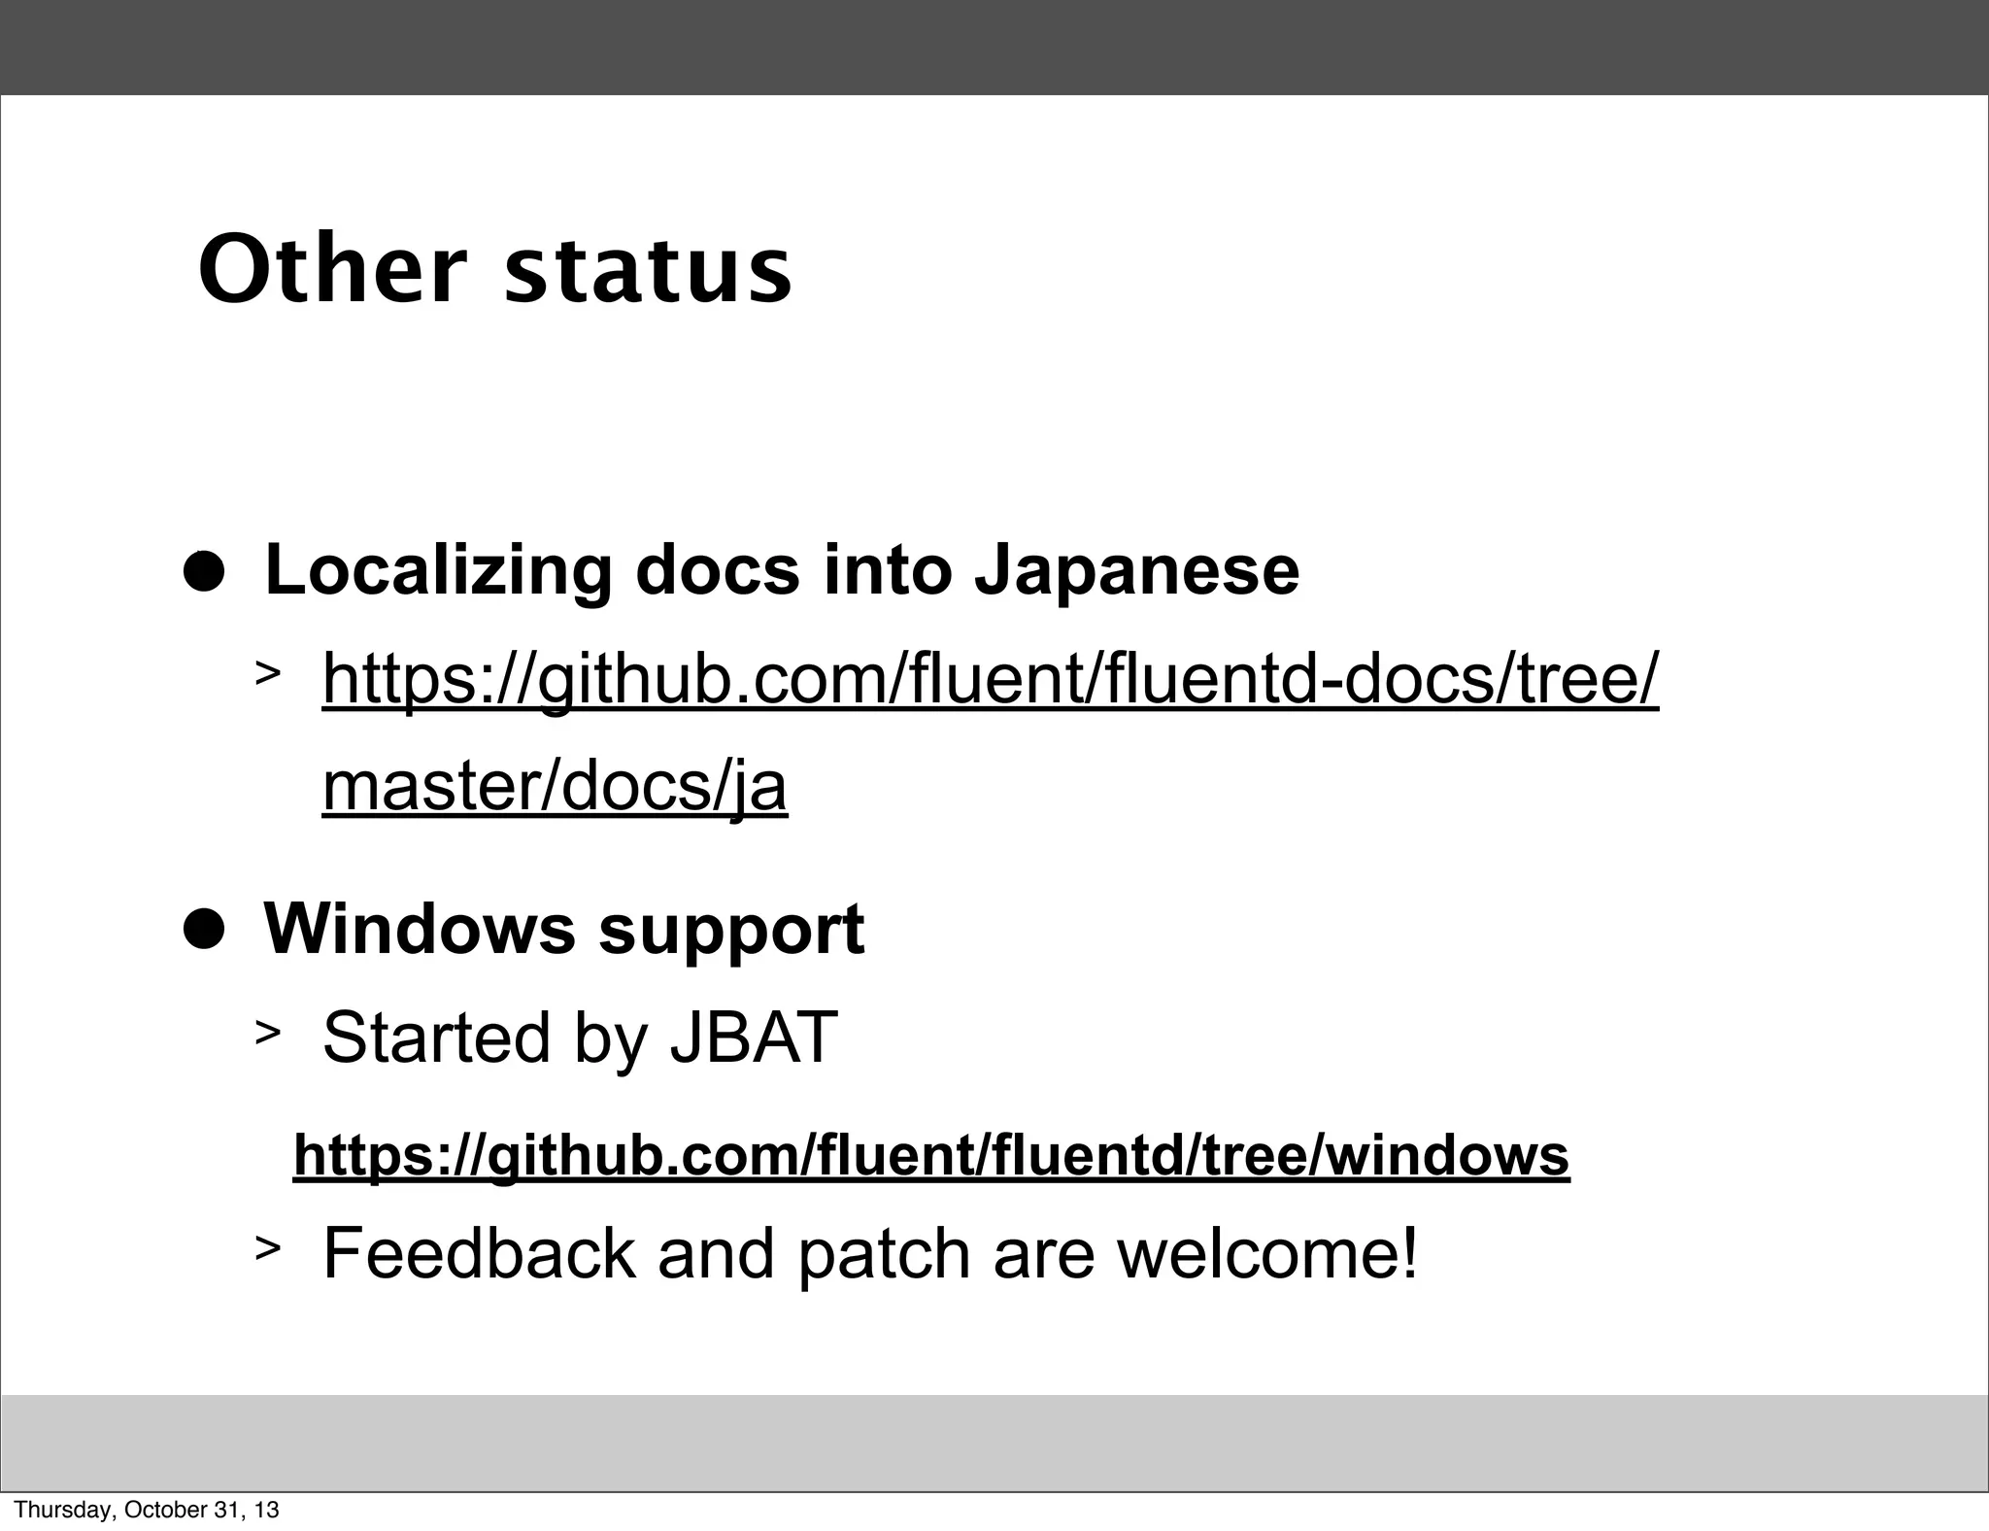The width and height of the screenshot is (1989, 1531).
Task: Click 'Localizing docs into Japanese' bullet text
Action: [782, 571]
